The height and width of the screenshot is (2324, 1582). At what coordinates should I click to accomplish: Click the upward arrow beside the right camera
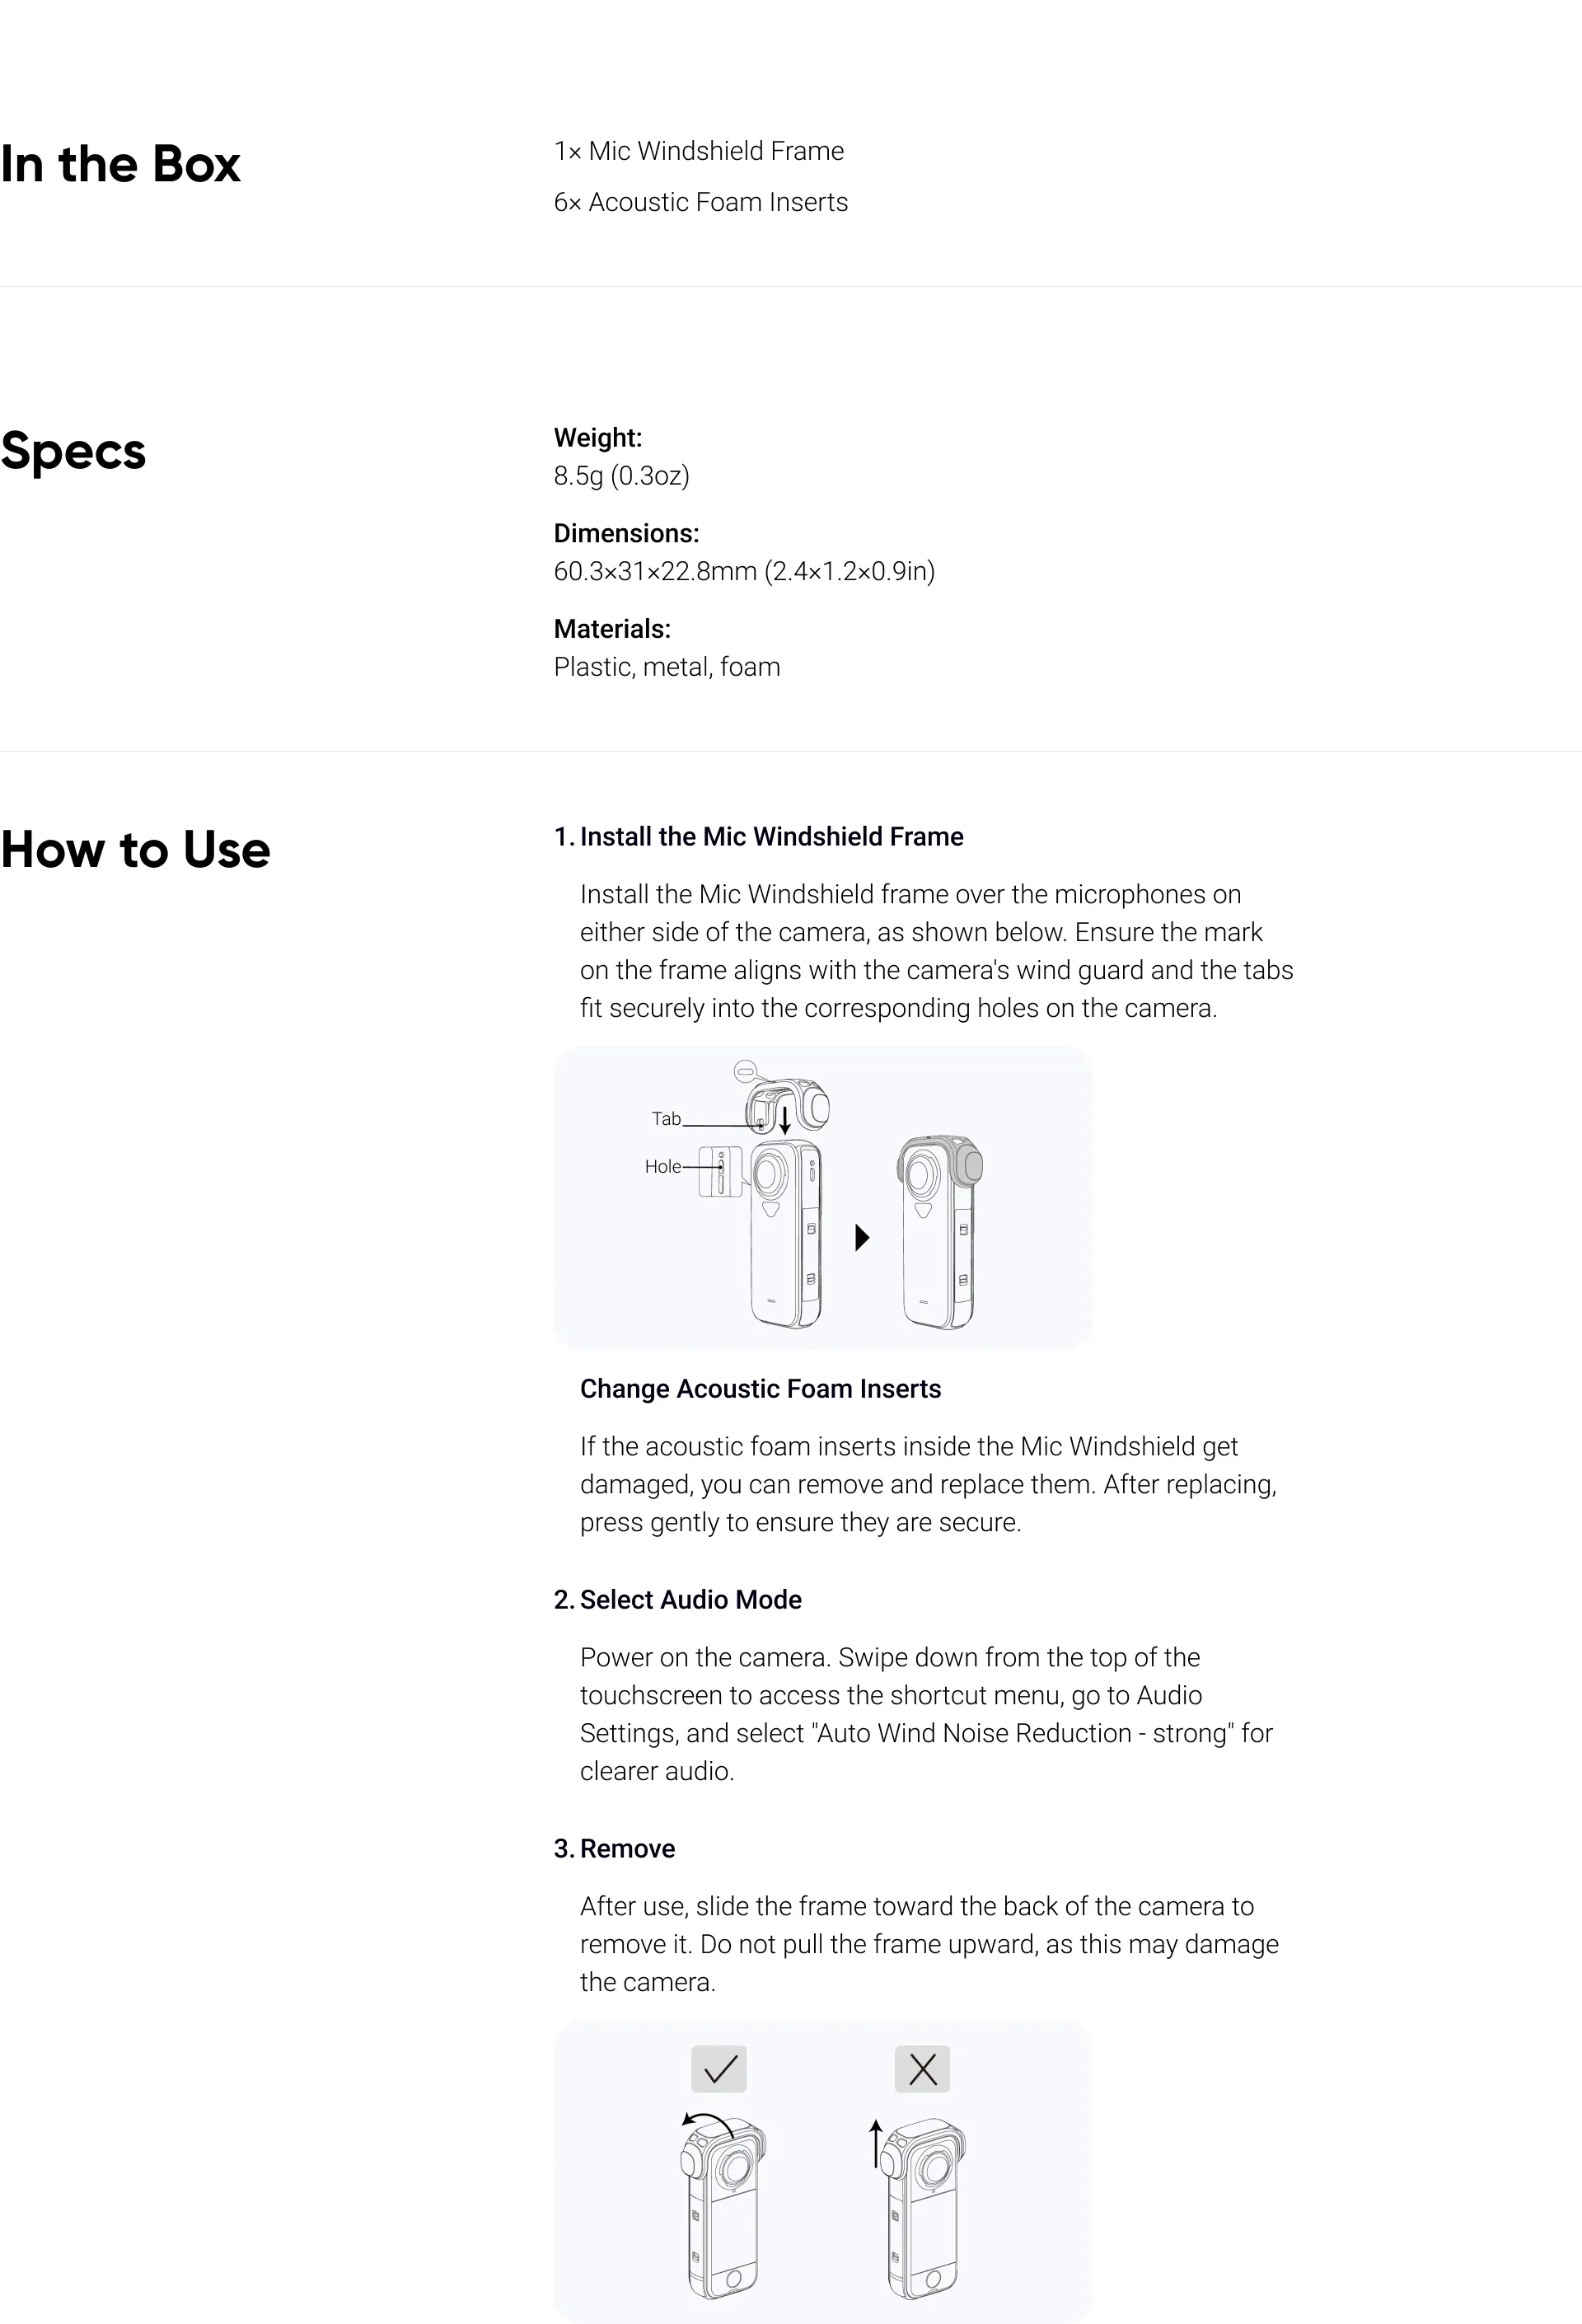click(x=876, y=2142)
